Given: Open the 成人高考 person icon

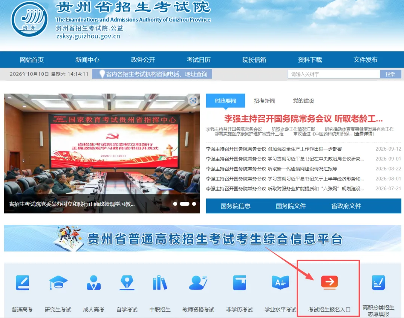Looking at the screenshot, I should click(94, 283).
